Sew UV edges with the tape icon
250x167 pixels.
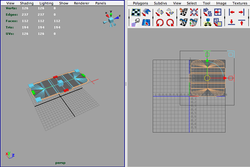tap(184, 22)
